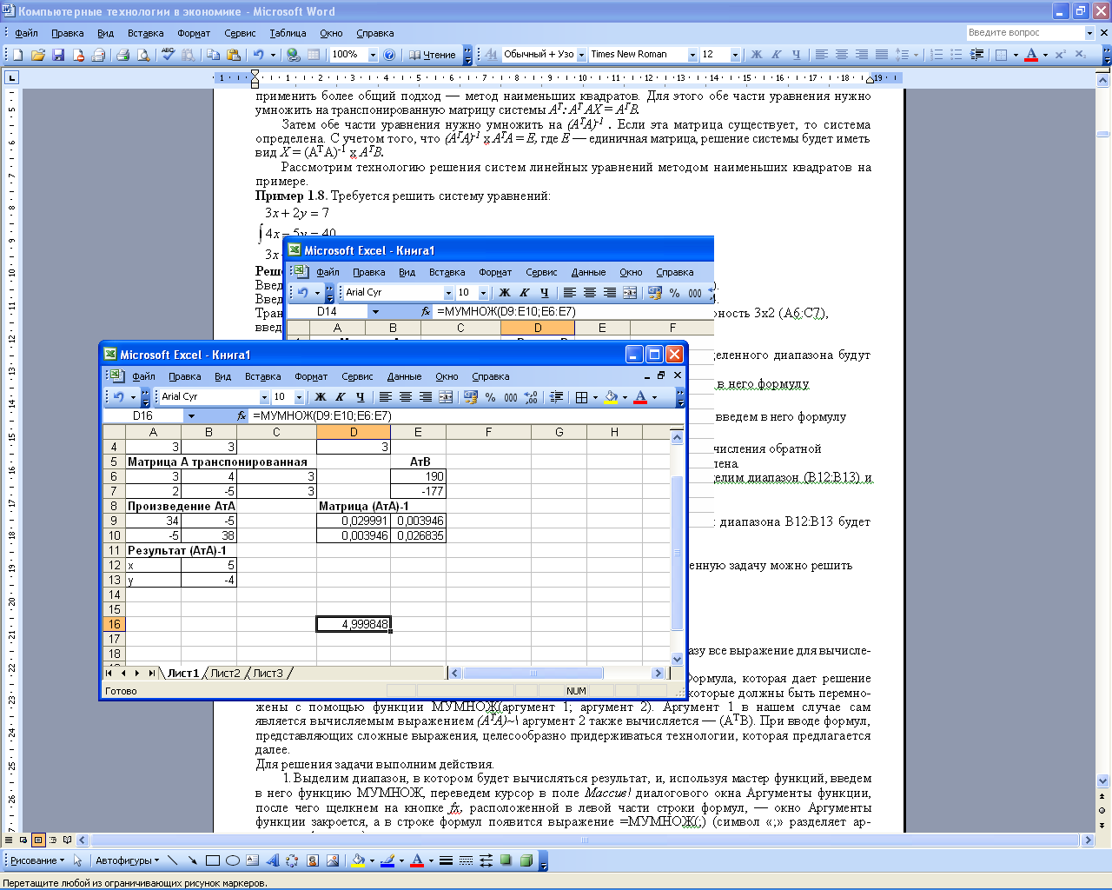Click the Line Color brush on Drawing toolbar
1112x890 pixels.
point(387,860)
